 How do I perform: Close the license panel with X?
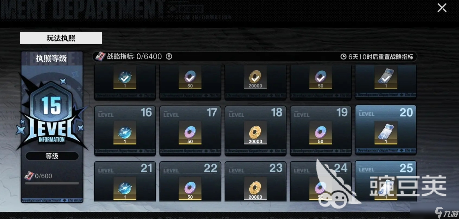click(442, 8)
